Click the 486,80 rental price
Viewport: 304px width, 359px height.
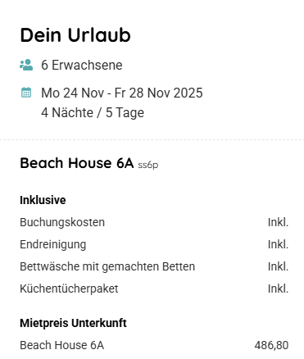coord(271,345)
